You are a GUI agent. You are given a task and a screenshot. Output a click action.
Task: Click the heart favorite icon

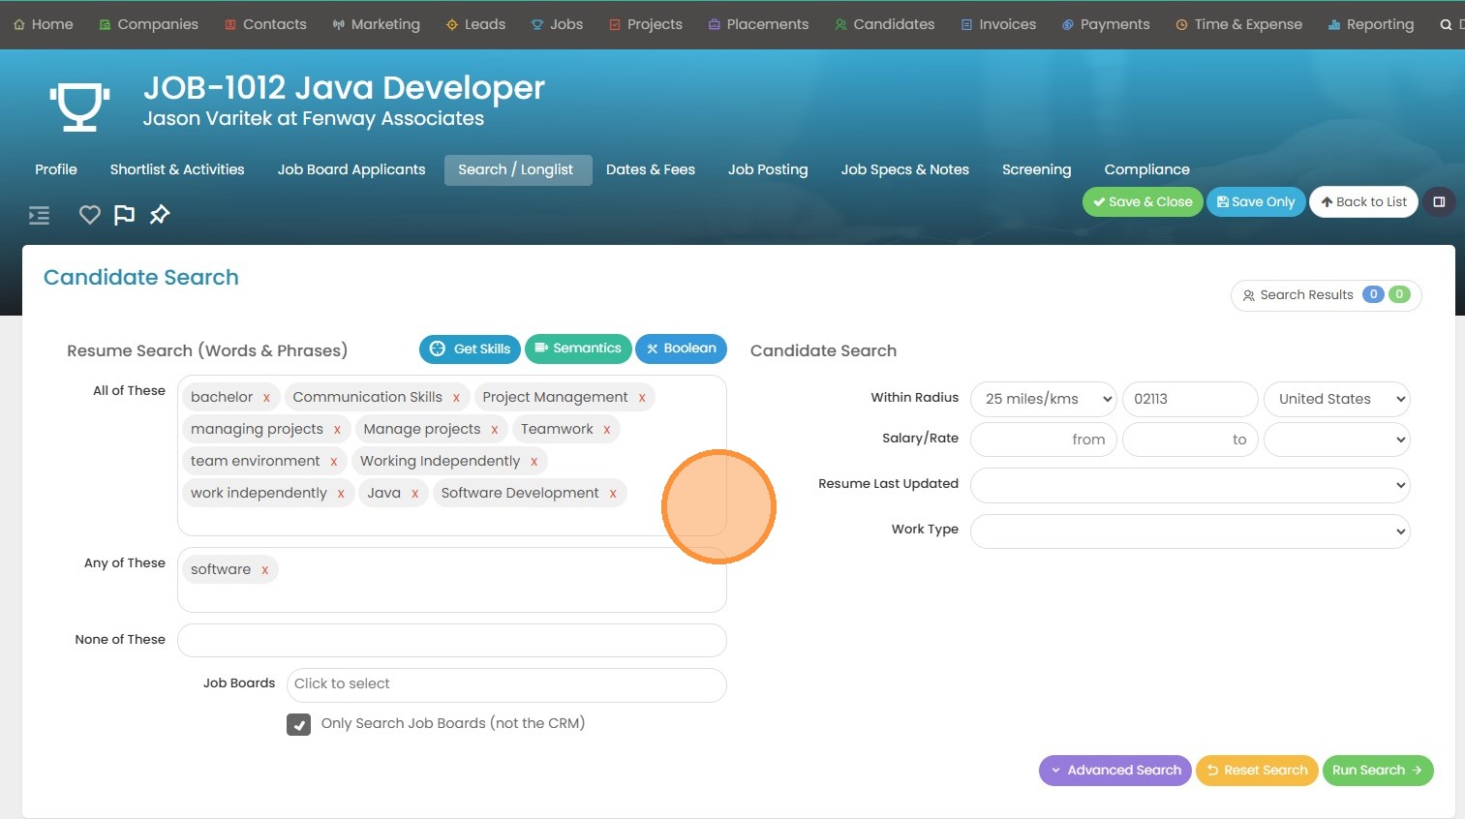coord(89,215)
